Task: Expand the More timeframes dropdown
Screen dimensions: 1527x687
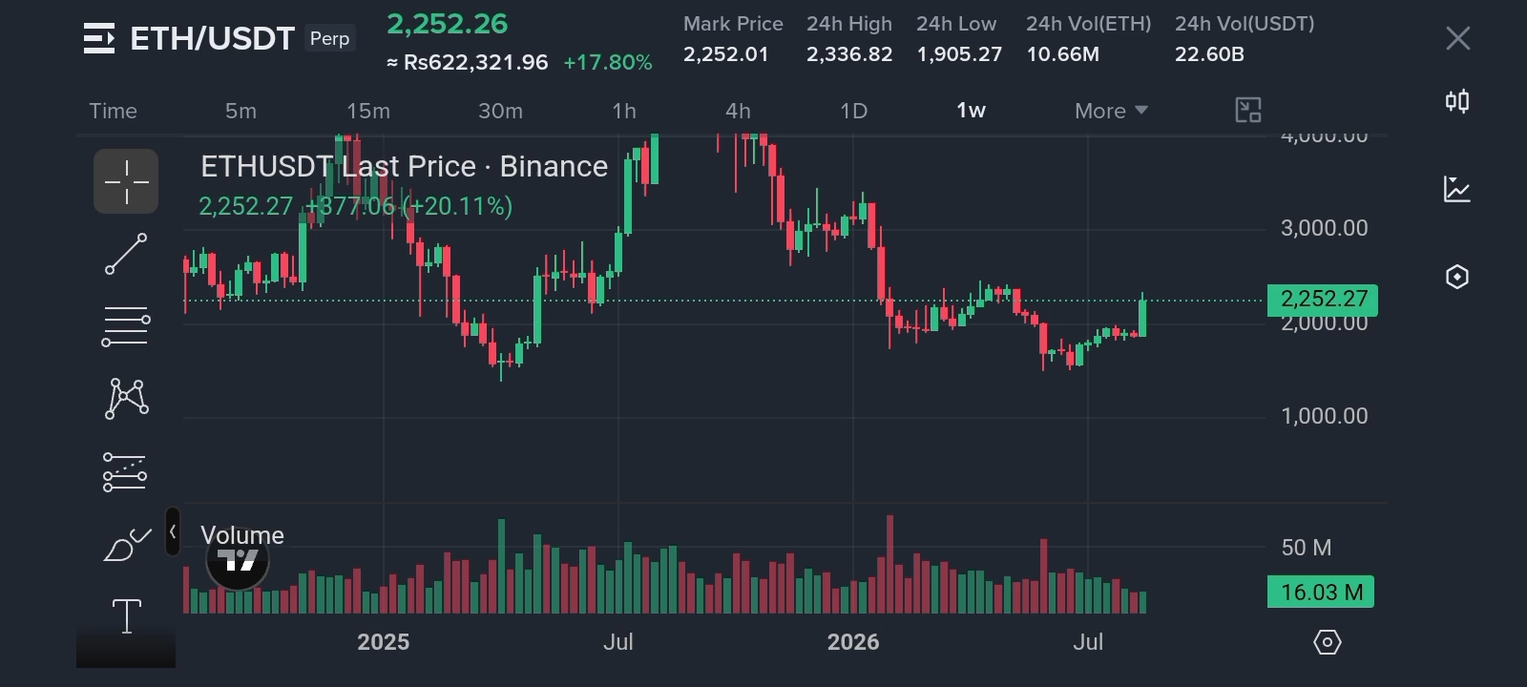Action: 1111,111
